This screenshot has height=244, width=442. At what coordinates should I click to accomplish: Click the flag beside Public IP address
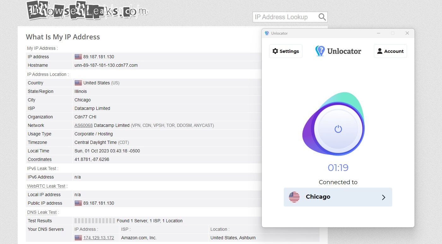tap(78, 203)
